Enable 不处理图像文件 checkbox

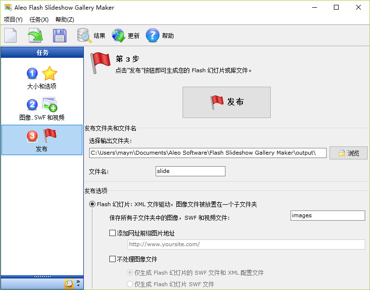pyautogui.click(x=112, y=259)
